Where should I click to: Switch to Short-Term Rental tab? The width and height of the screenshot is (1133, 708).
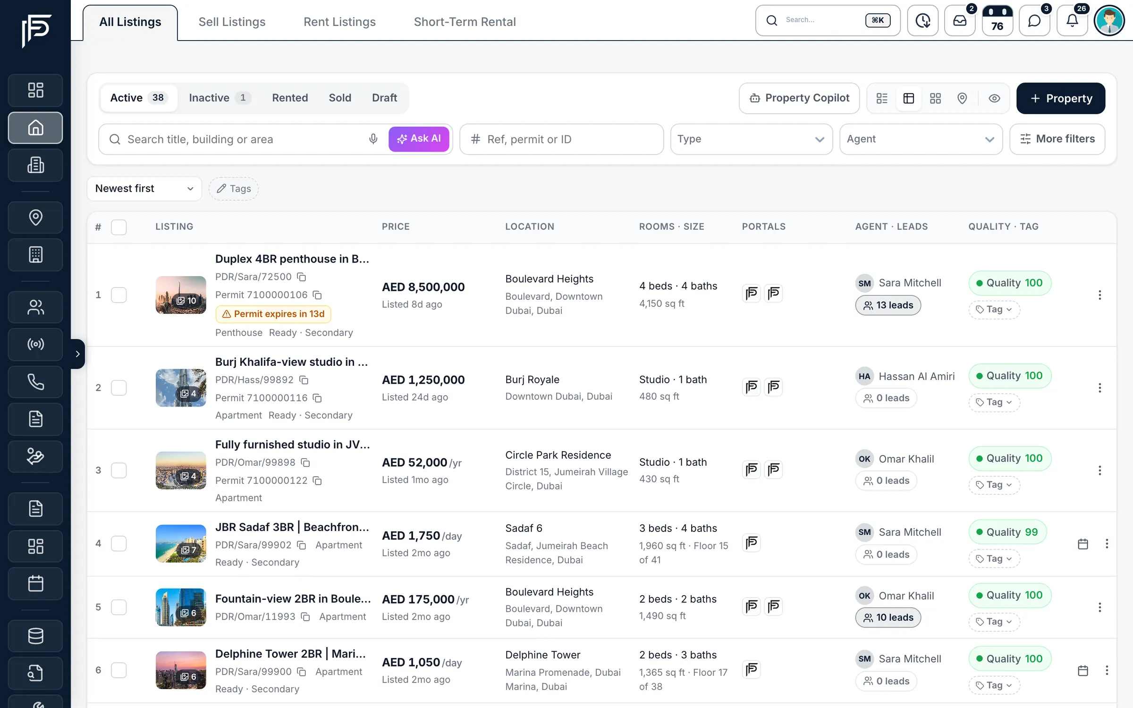pos(465,22)
